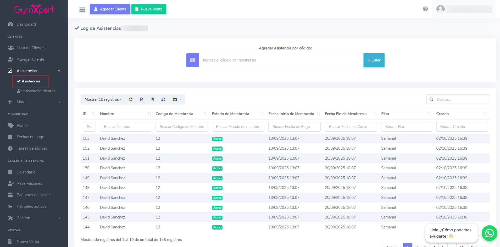Image resolution: width=500 pixels, height=247 pixels.
Task: Export table with the Excel icon
Action: (142, 99)
